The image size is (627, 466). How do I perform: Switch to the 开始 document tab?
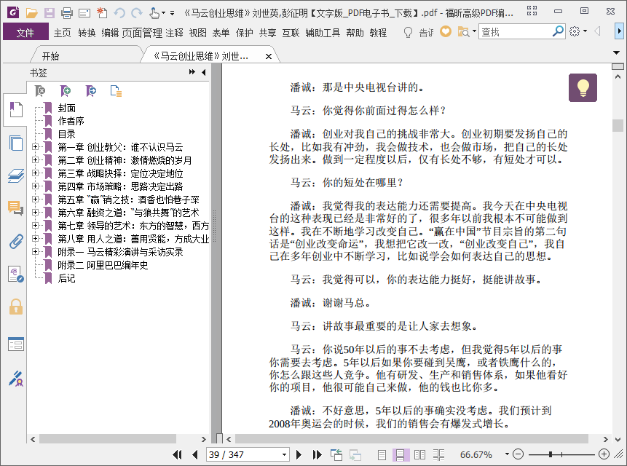point(50,56)
